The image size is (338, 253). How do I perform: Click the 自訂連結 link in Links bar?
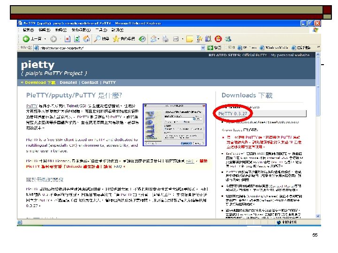tap(301, 48)
